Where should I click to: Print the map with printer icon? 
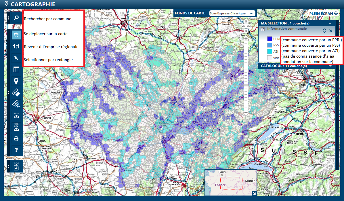tap(16, 139)
